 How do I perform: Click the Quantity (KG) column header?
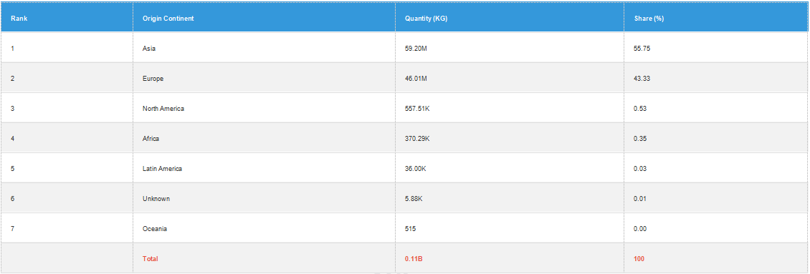pyautogui.click(x=510, y=18)
